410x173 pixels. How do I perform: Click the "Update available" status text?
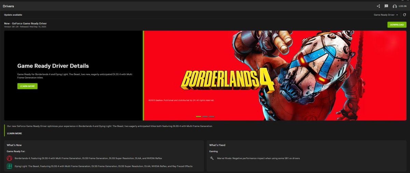click(x=13, y=15)
